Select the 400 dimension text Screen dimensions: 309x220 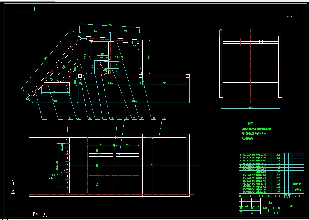54,92
